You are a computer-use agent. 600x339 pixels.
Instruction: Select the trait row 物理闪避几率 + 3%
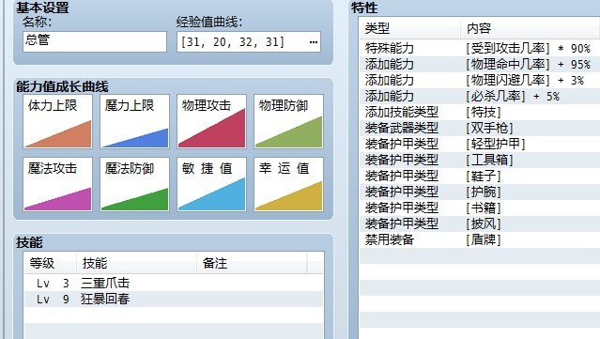[480, 80]
